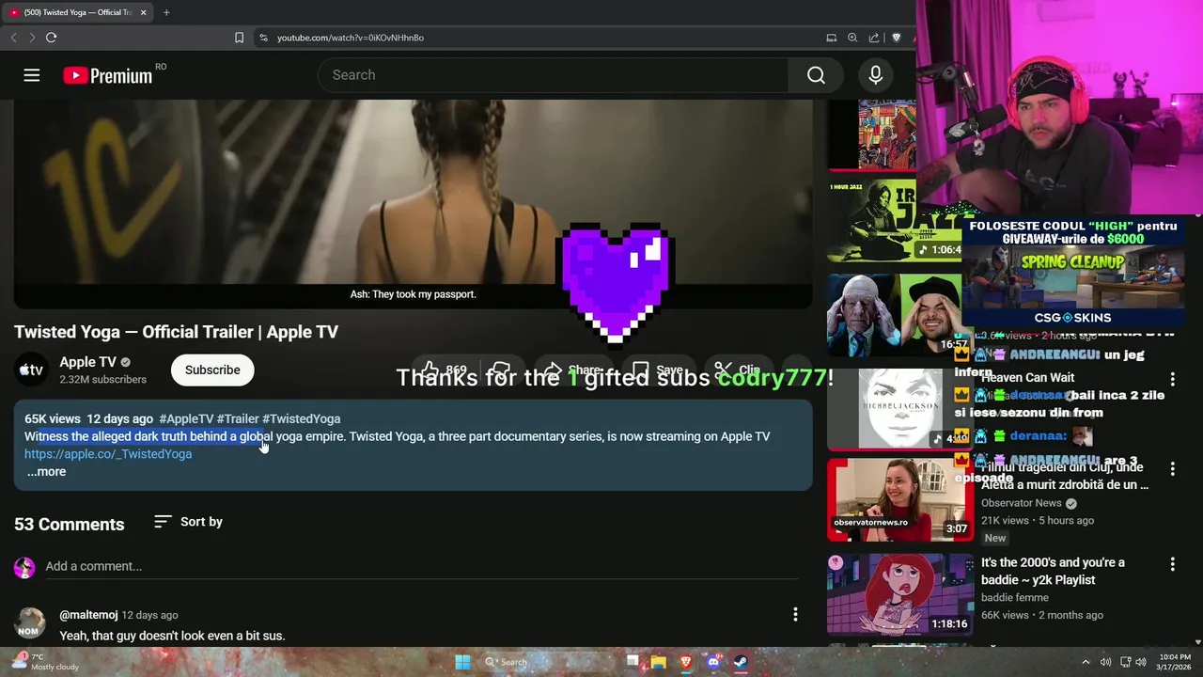This screenshot has width=1203, height=677.
Task: Show hidden system tray icons
Action: (1086, 662)
